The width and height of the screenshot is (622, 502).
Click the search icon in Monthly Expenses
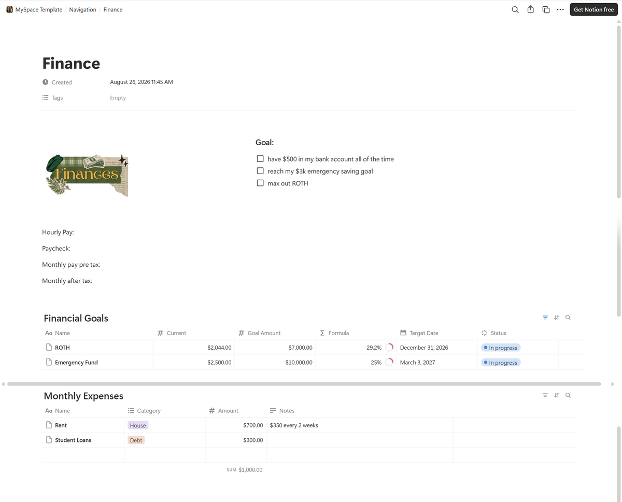point(568,395)
